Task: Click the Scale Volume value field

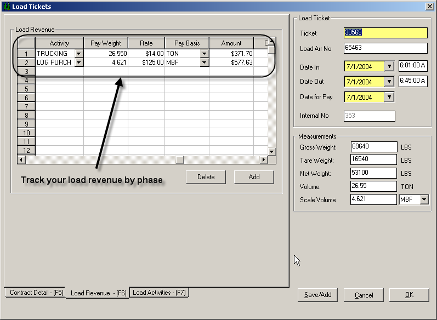Action: point(373,199)
